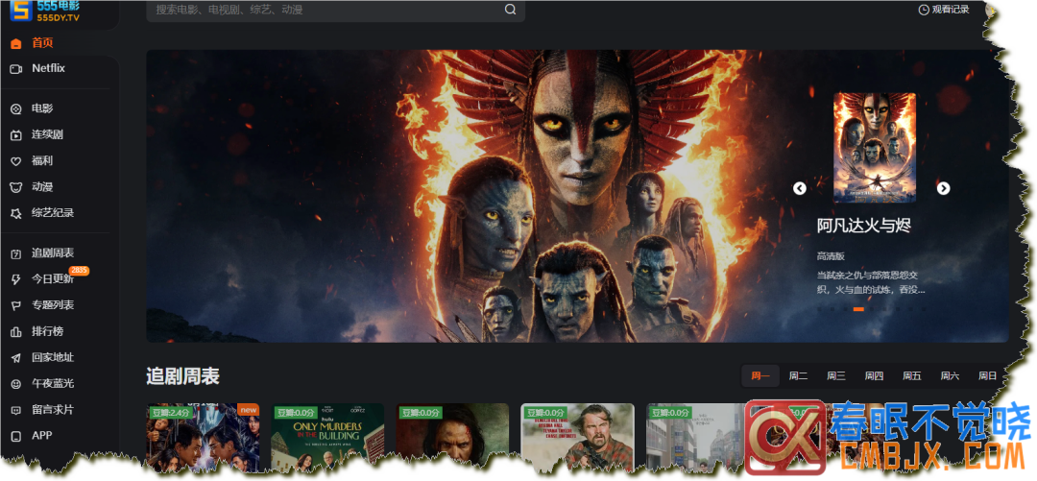The height and width of the screenshot is (481, 1037).
Task: Switch schedule to the 周五 tab
Action: pos(912,376)
